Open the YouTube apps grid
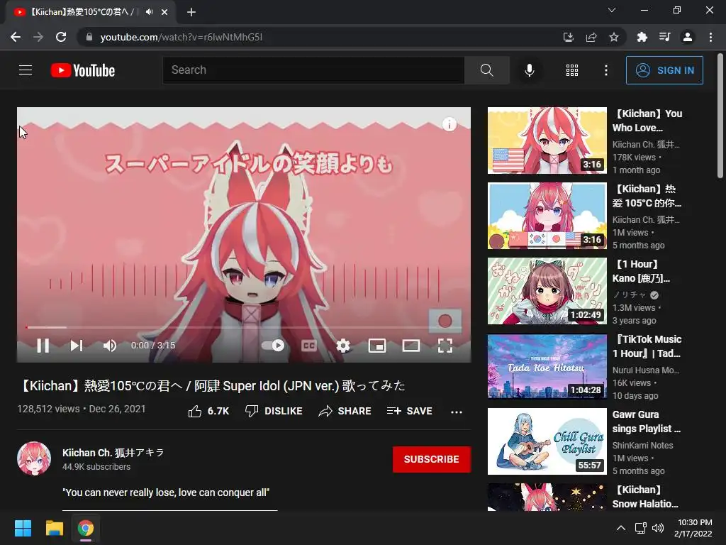 point(572,70)
